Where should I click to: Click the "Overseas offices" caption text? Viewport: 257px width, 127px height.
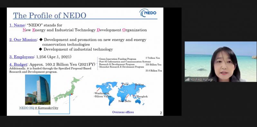(x=123, y=112)
